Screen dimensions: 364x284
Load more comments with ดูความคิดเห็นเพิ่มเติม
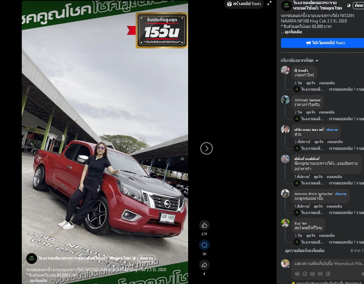coord(304,251)
